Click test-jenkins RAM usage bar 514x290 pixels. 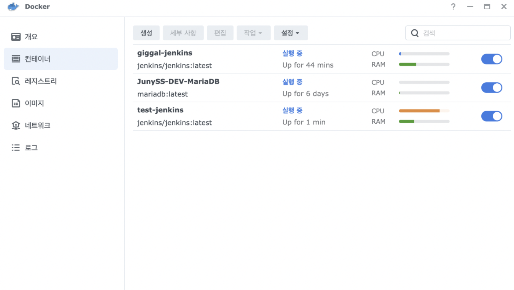pyautogui.click(x=424, y=122)
